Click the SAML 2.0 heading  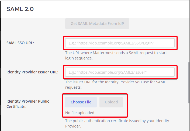[20, 9]
